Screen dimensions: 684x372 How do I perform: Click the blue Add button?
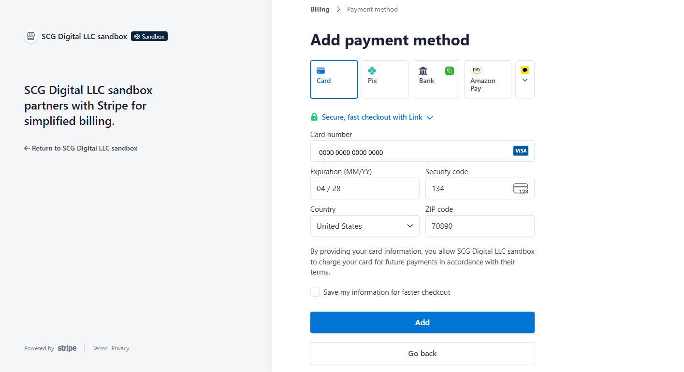click(x=422, y=322)
